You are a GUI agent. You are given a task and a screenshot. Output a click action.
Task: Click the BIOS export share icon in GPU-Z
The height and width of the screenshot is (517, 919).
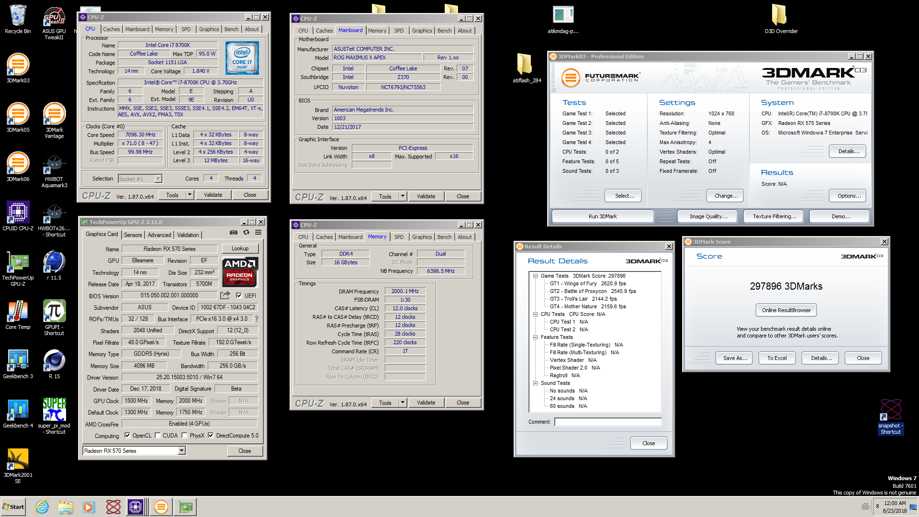coord(225,295)
